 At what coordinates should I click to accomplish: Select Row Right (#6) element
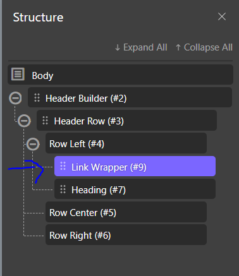point(126,235)
